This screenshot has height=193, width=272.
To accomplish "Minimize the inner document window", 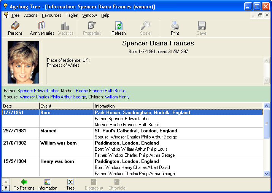I will (x=253, y=15).
